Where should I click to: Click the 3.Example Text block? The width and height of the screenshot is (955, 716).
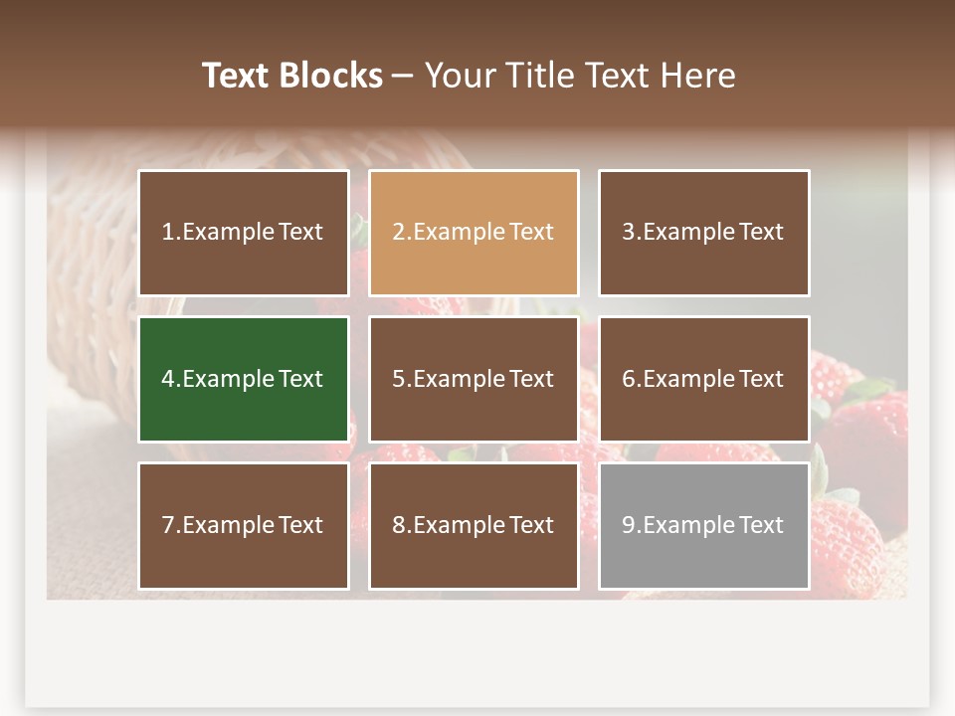[x=703, y=233]
